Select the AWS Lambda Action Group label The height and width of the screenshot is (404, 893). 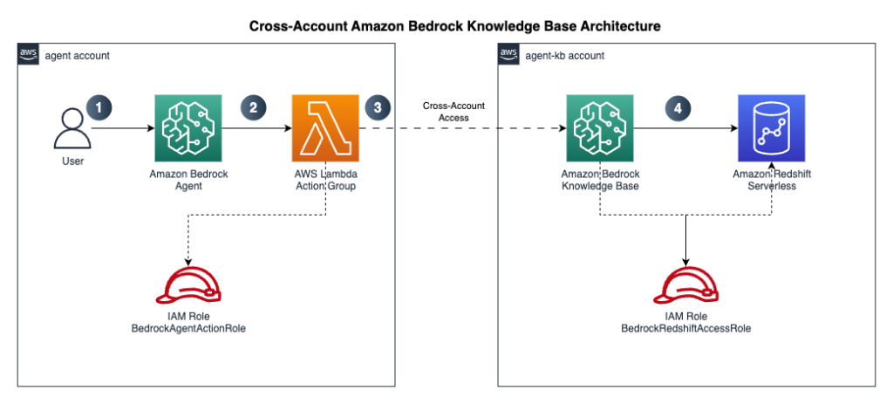[x=324, y=180]
